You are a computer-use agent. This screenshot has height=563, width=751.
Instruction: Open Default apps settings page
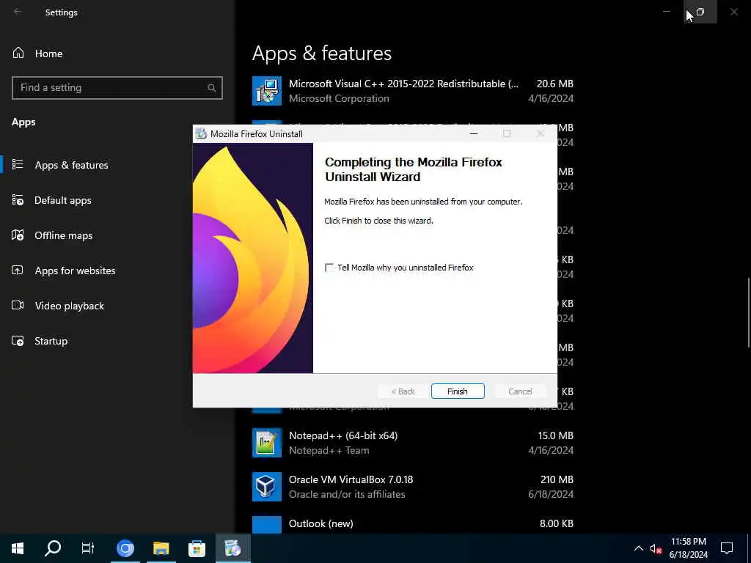pyautogui.click(x=63, y=200)
